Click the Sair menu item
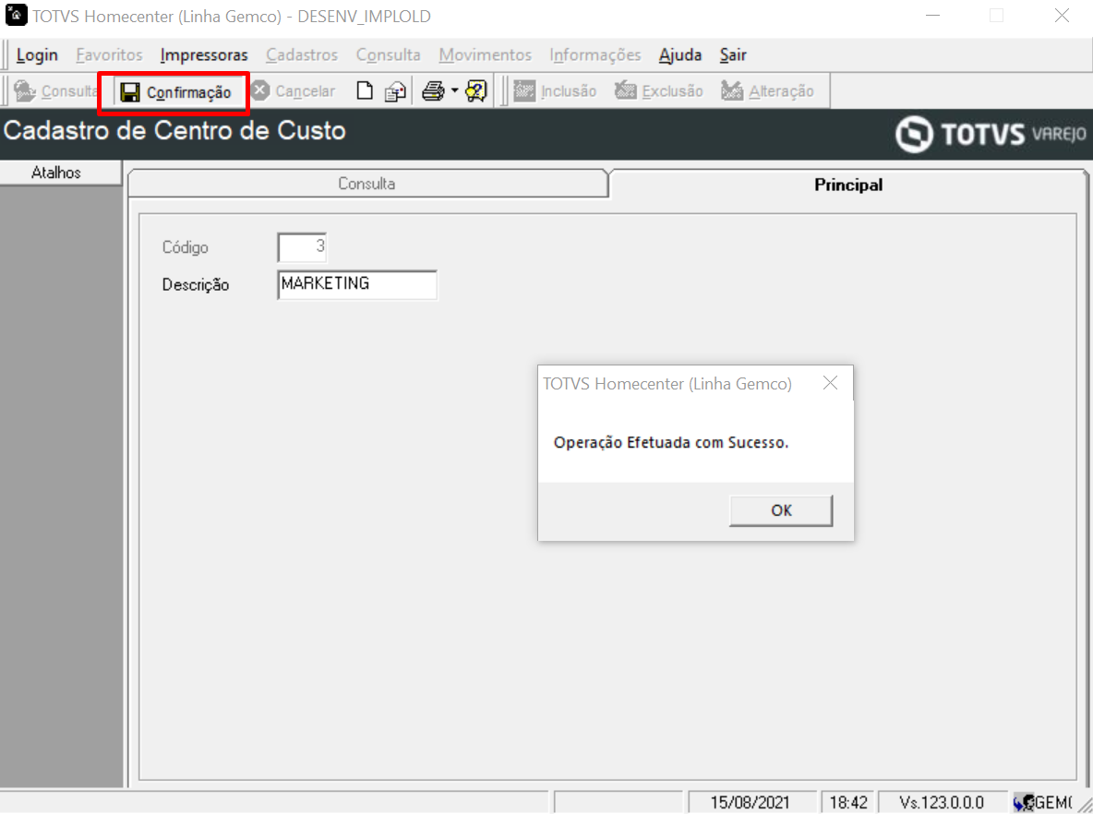Screen dimensions: 1093x814 pos(733,55)
